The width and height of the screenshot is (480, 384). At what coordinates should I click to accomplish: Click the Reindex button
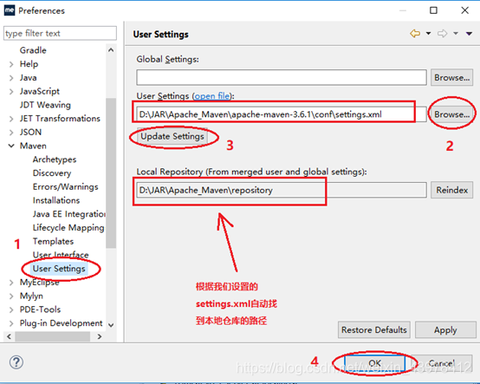click(x=451, y=190)
